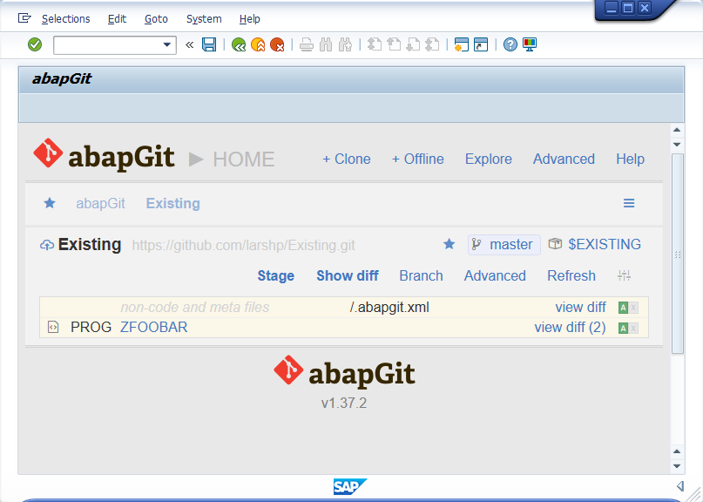The height and width of the screenshot is (502, 703).
Task: Click the blue Help question mark icon
Action: coord(510,44)
